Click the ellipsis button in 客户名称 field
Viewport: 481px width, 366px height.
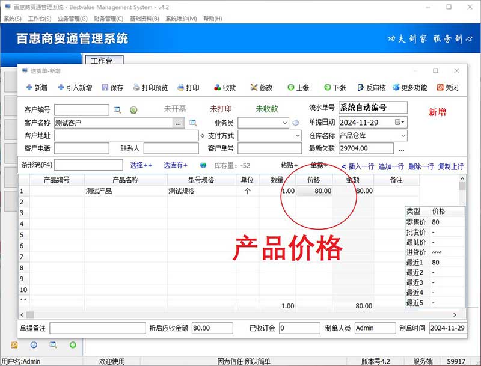pos(178,123)
